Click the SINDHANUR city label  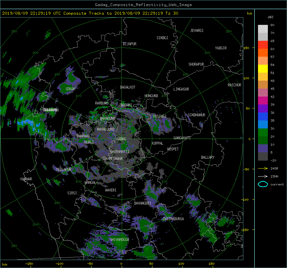tap(196, 115)
